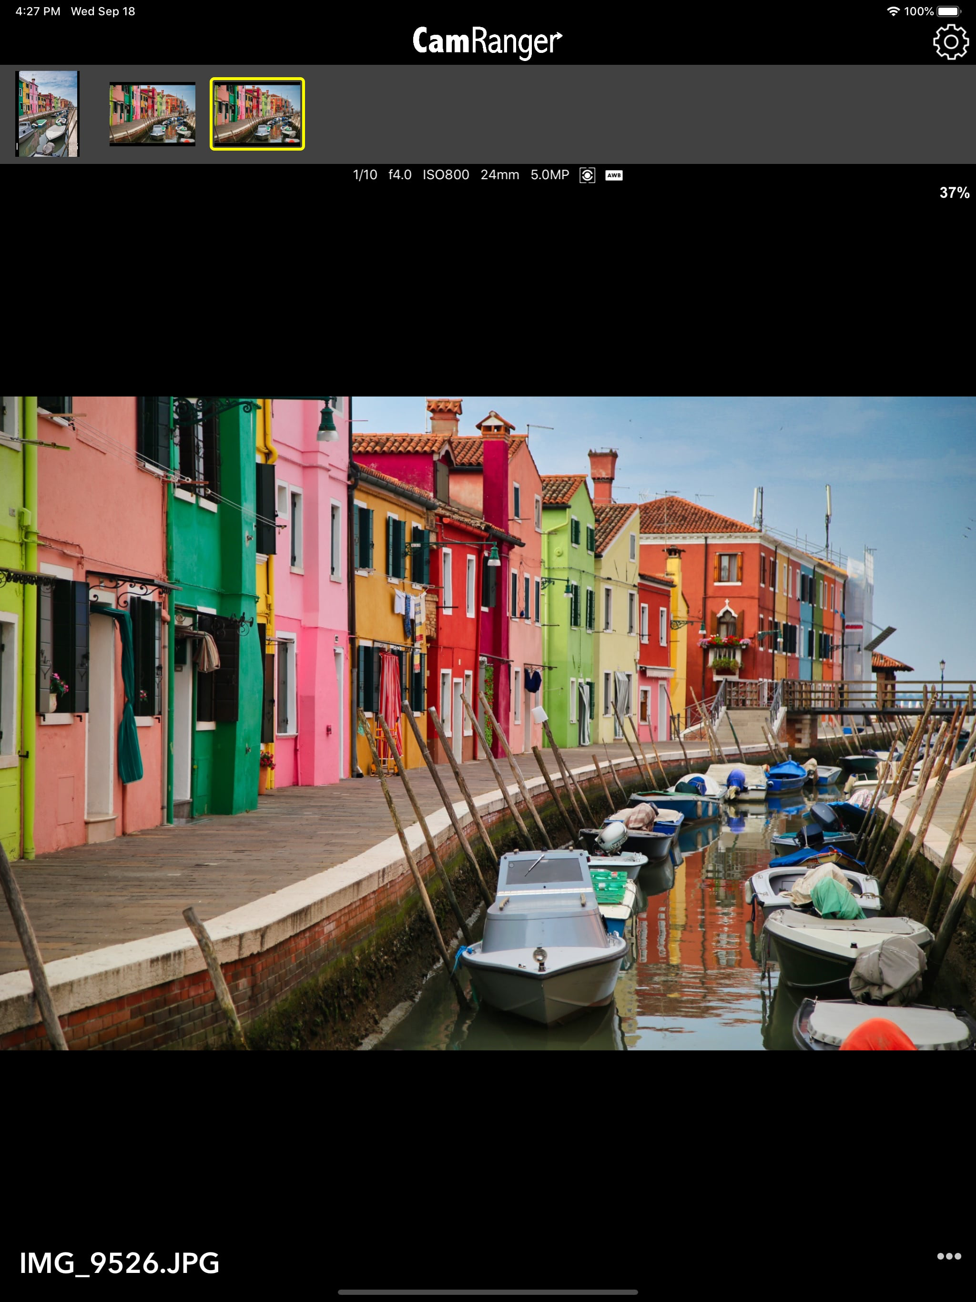The image size is (976, 1302).
Task: Select the second landscape thumbnail
Action: click(152, 113)
